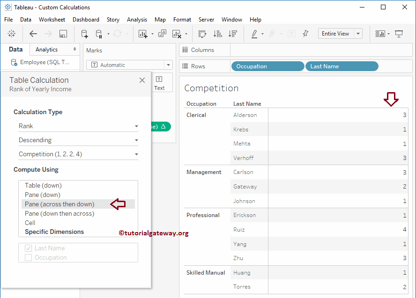The height and width of the screenshot is (298, 416).
Task: Click the Save icon in toolbar
Action: click(x=63, y=34)
